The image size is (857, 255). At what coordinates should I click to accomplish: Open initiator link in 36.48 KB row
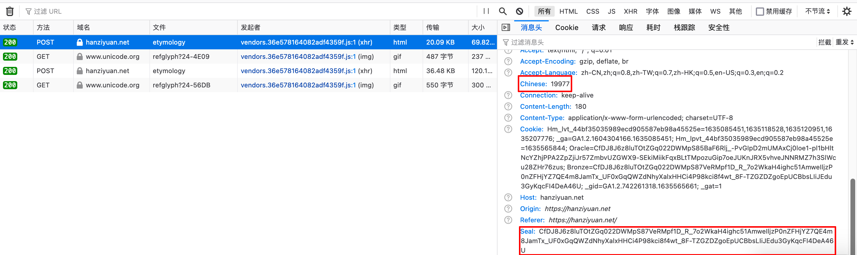298,71
